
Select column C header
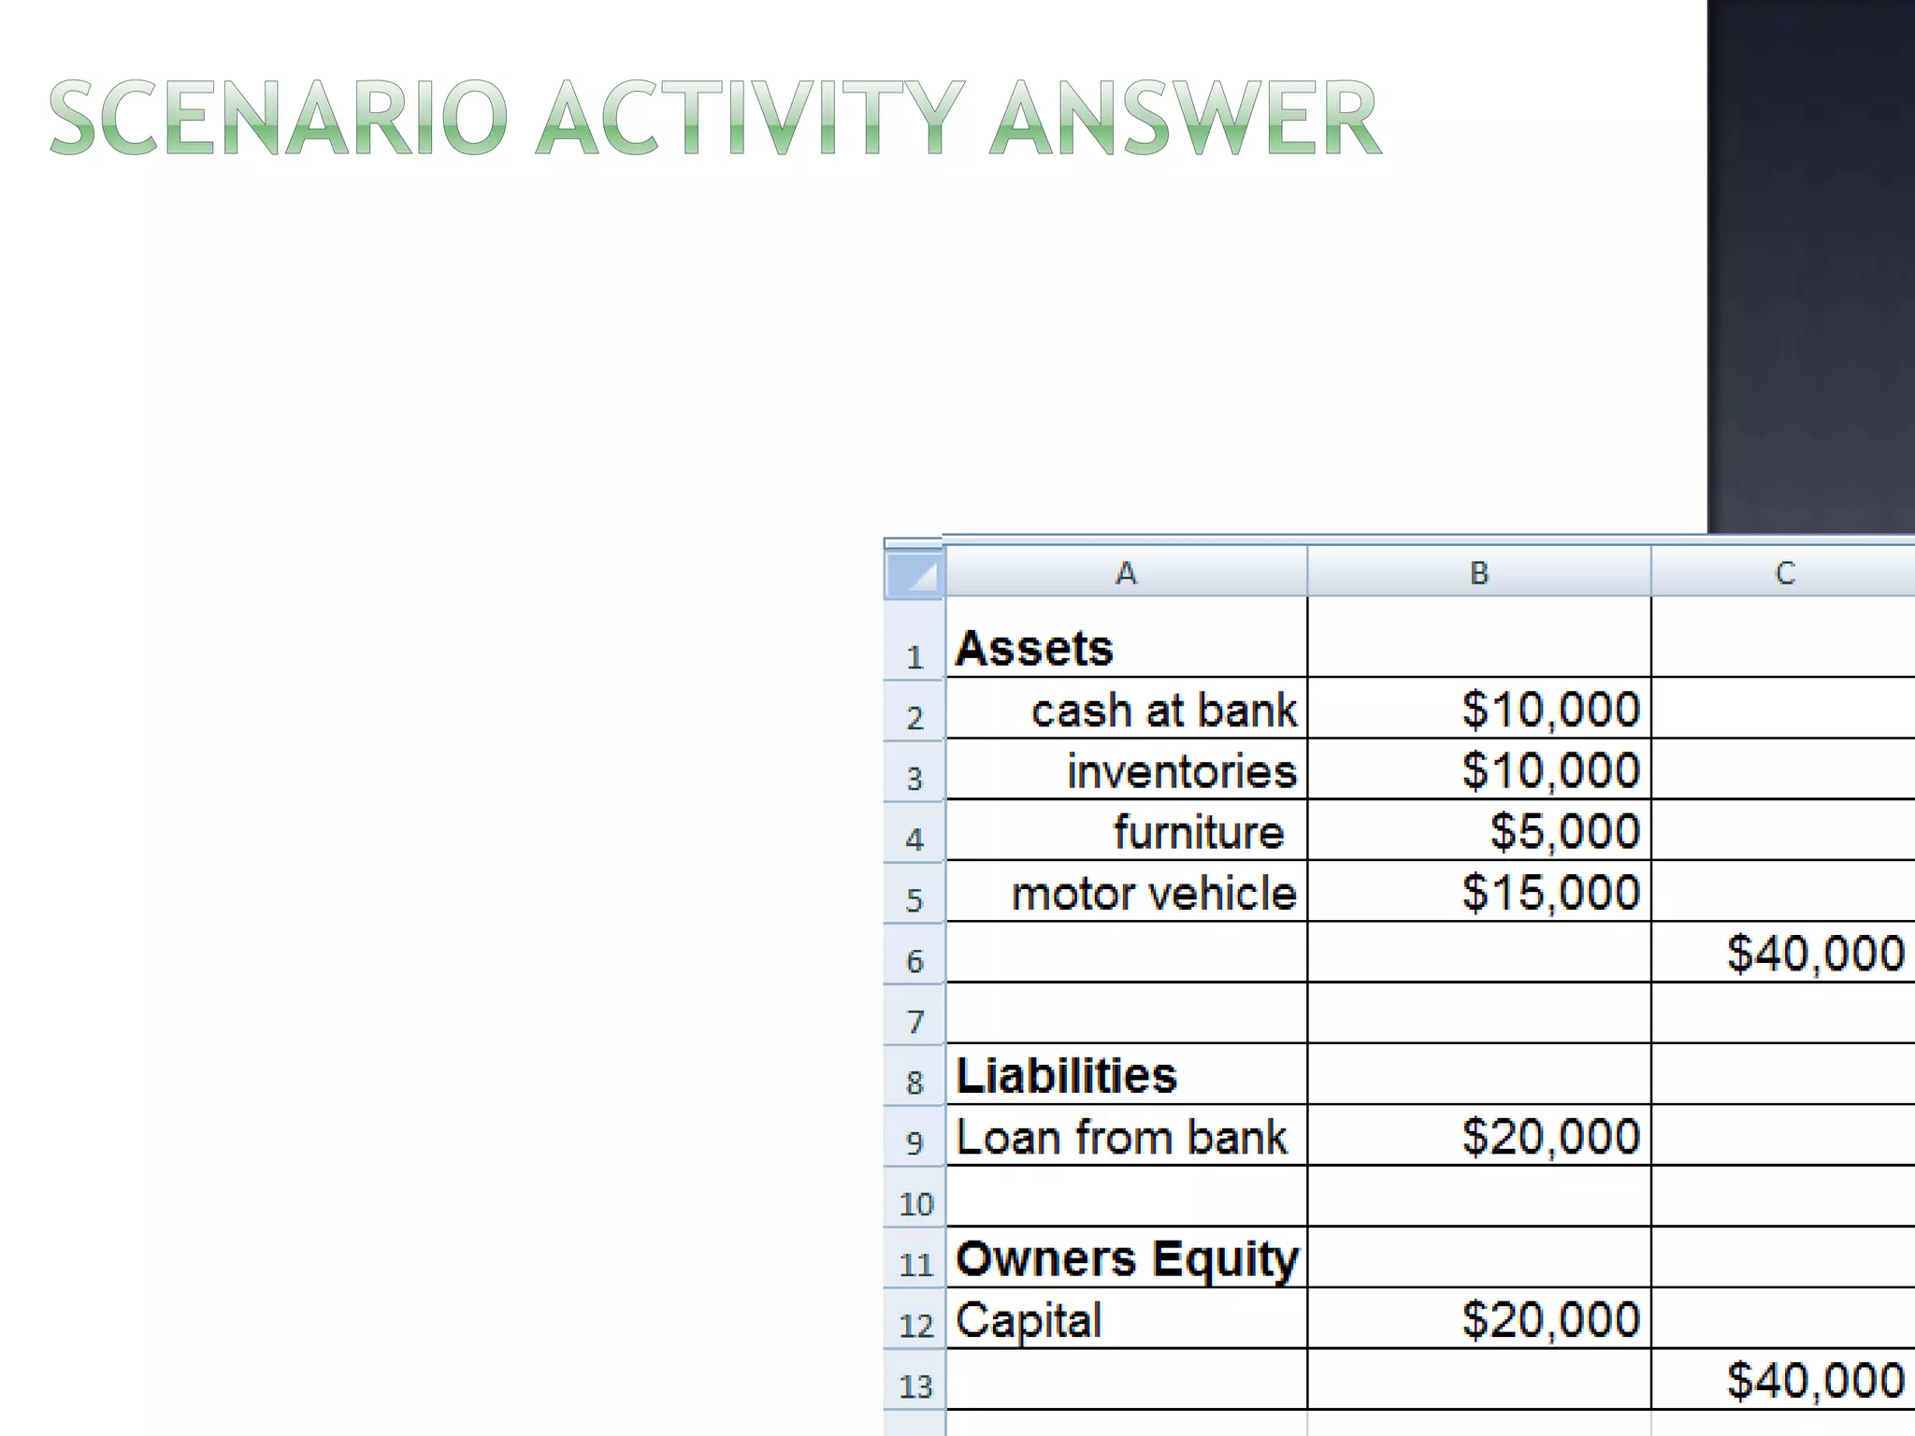[x=1784, y=572]
